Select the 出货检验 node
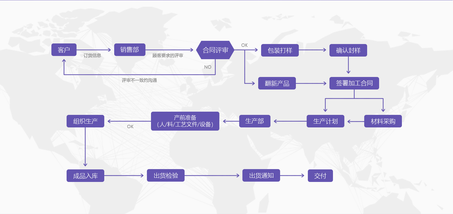The width and height of the screenshot is (453, 214). 166,176
